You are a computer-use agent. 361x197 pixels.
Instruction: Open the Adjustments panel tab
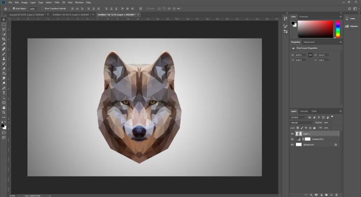point(309,42)
